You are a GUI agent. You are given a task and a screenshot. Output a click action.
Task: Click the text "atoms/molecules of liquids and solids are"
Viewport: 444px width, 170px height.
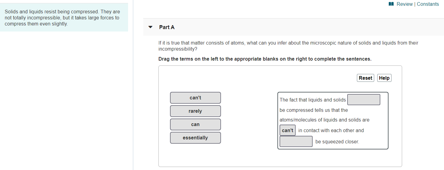[324, 120]
